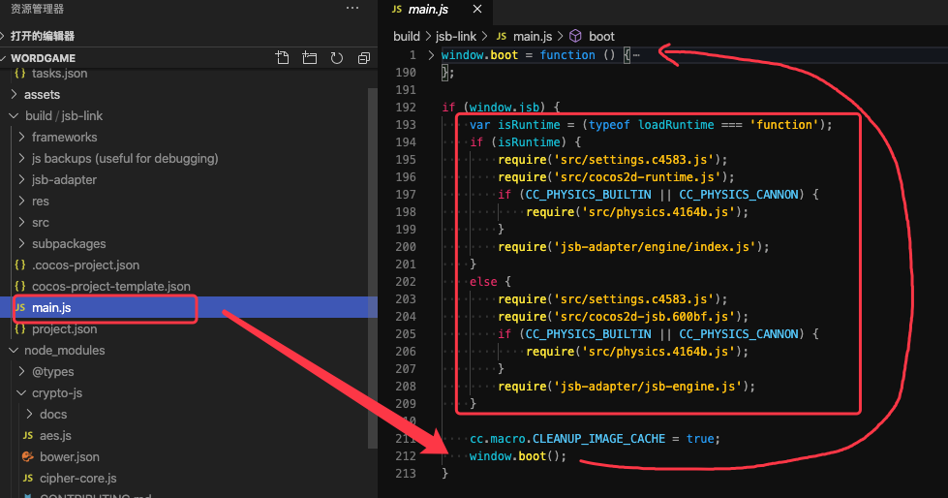The image size is (948, 498).
Task: Click 'src/settings.c4583.js' on line 195
Action: coord(634,160)
